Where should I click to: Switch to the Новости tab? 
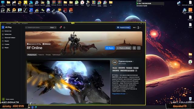41,54
